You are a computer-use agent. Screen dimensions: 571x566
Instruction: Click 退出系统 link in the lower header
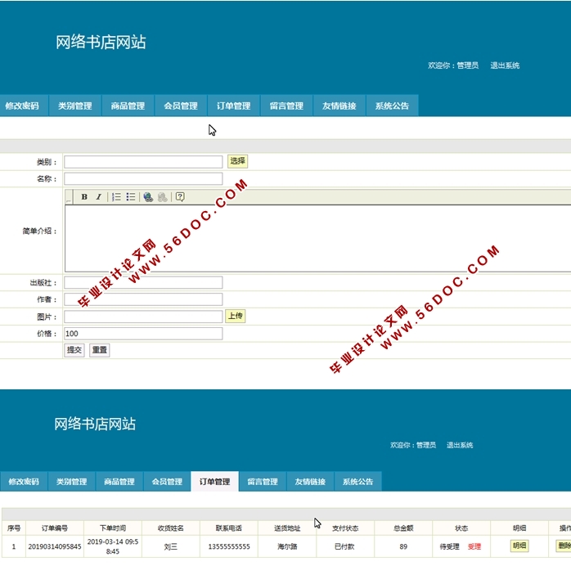coord(460,445)
